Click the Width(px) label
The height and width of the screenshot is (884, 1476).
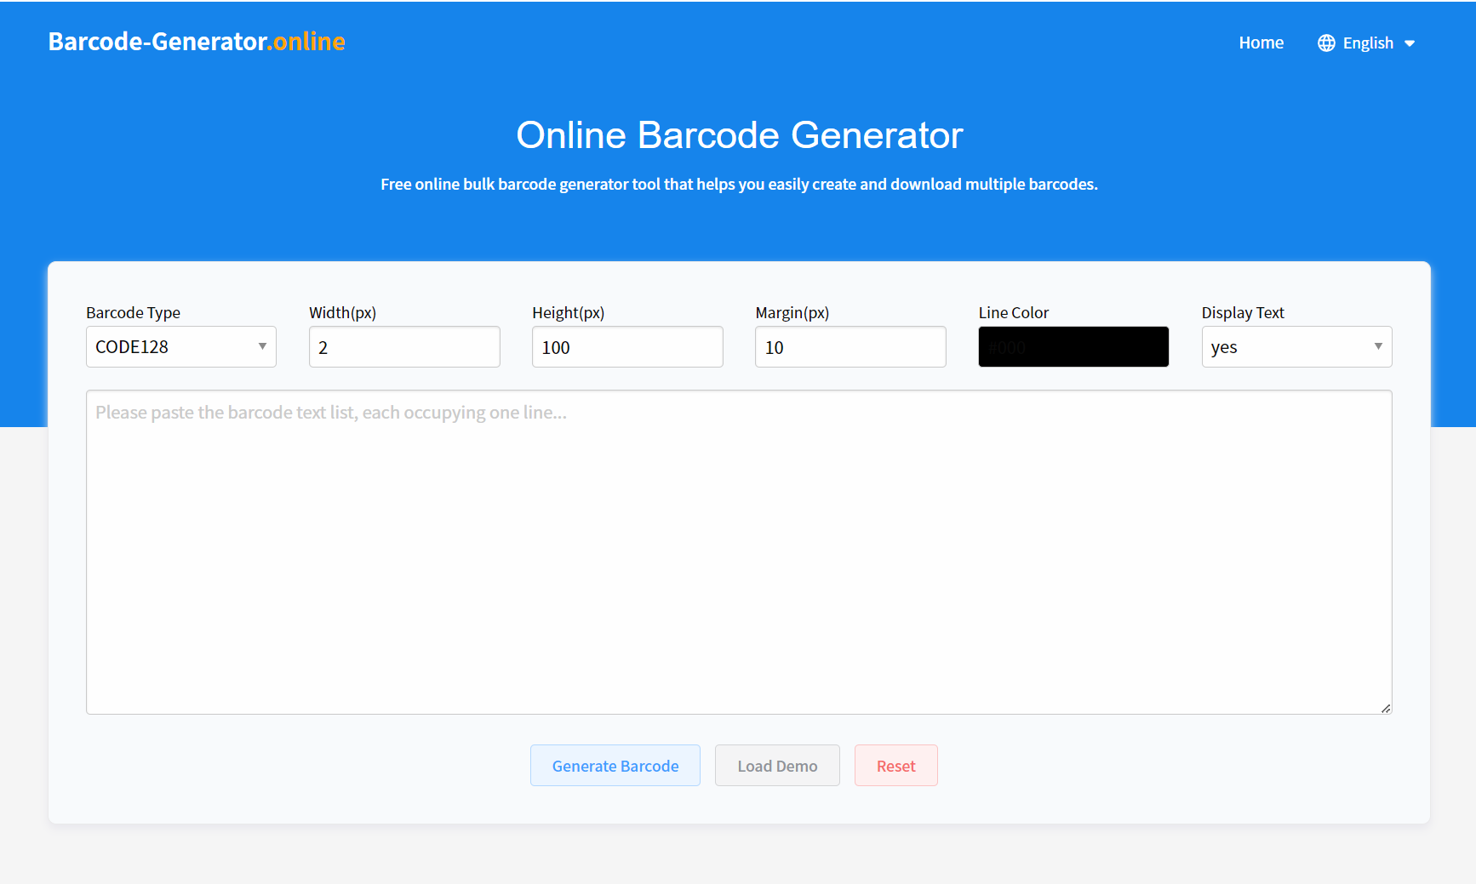(x=342, y=313)
